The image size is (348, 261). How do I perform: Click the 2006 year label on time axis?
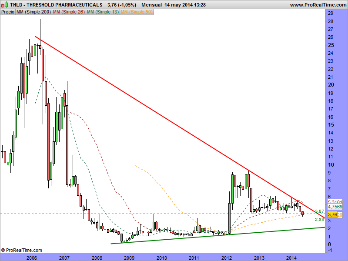click(31, 258)
